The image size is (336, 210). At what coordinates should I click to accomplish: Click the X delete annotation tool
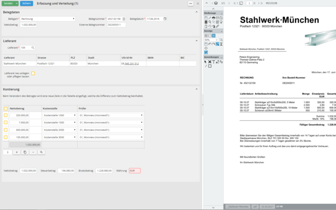(210, 62)
